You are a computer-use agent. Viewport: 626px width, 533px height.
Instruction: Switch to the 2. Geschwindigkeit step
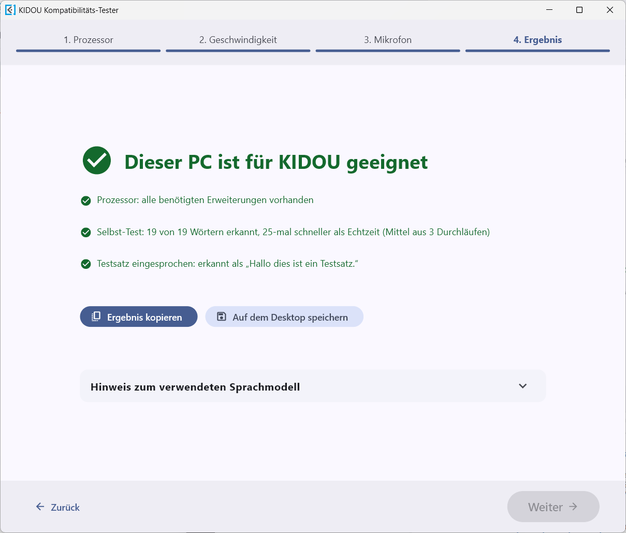[238, 41]
